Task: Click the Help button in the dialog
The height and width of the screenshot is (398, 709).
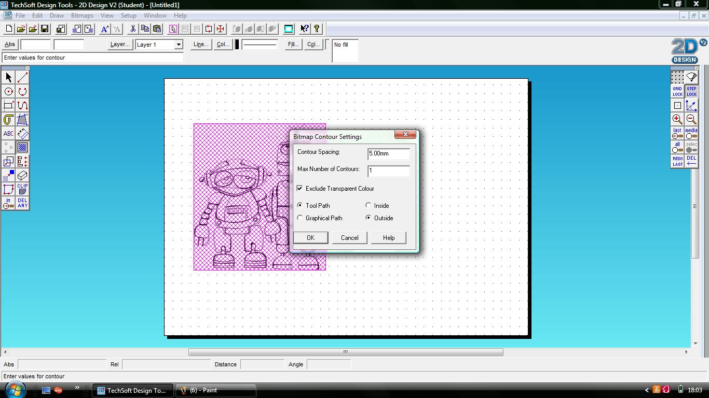Action: tap(388, 237)
